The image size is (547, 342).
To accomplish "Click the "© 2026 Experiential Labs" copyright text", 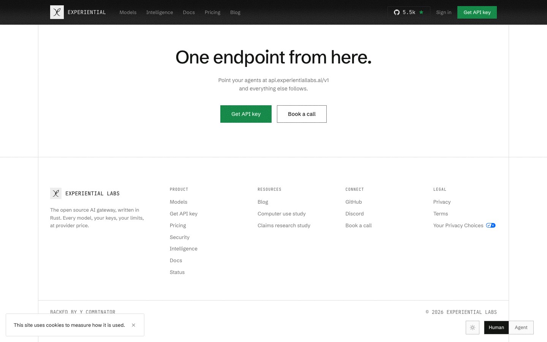I will pos(461,312).
